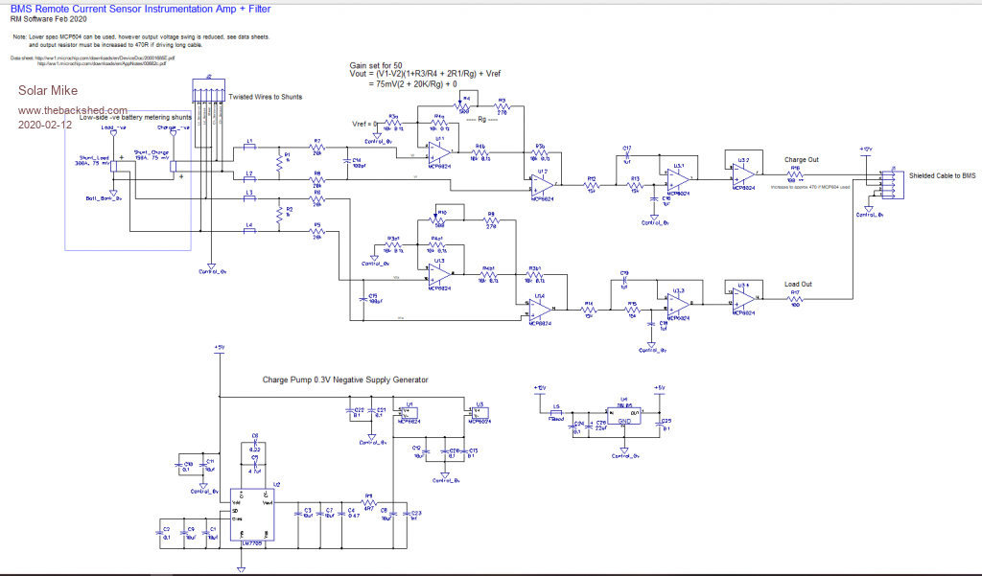Image resolution: width=982 pixels, height=576 pixels.
Task: Select capacitor C14 100pf
Action: click(x=346, y=164)
